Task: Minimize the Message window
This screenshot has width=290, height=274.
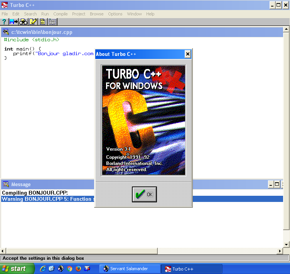Action: (x=271, y=184)
